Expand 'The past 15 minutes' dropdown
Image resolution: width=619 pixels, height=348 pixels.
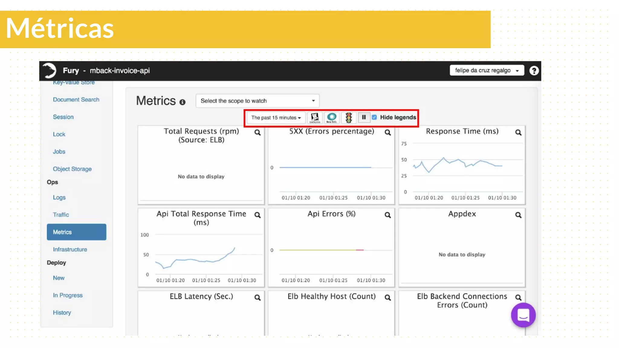pyautogui.click(x=276, y=118)
